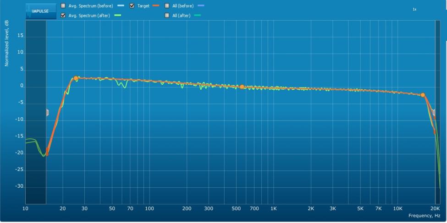Viewport: 447px width, 223px height.
Task: Click the Normalized level, dB axis label
Action: pyautogui.click(x=6, y=44)
